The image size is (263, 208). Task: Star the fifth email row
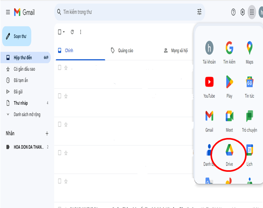coord(66,181)
